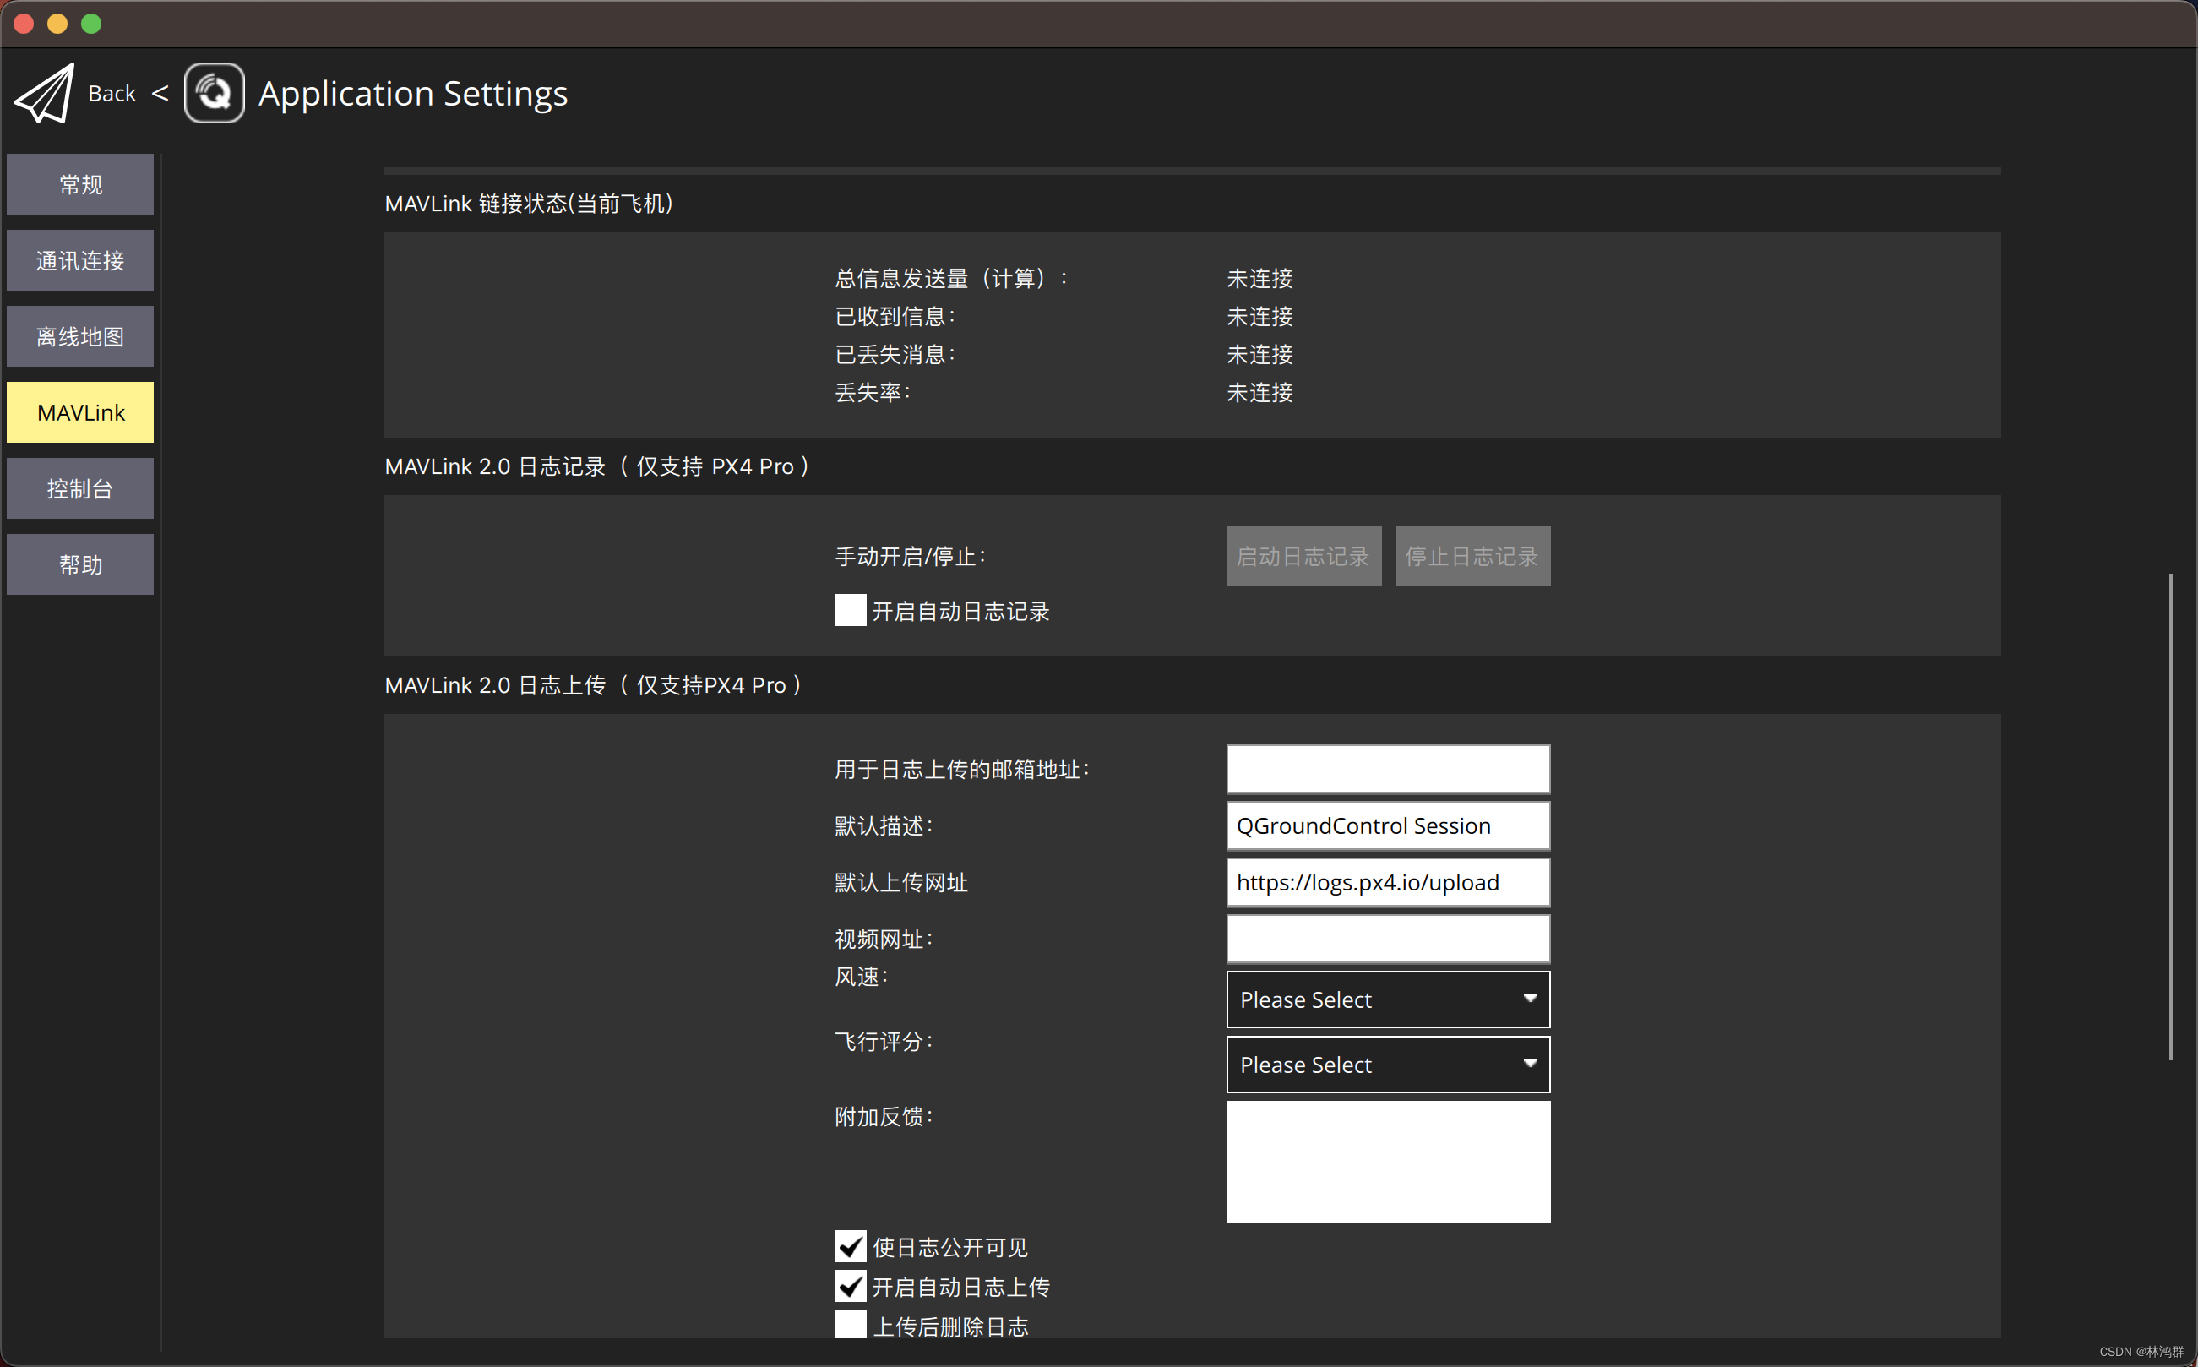
Task: Disable 开启自动日志上传
Action: [849, 1286]
